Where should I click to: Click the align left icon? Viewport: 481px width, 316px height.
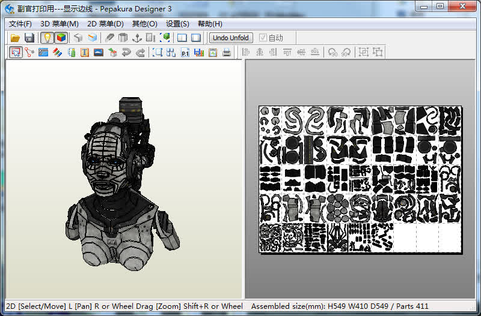(x=246, y=52)
